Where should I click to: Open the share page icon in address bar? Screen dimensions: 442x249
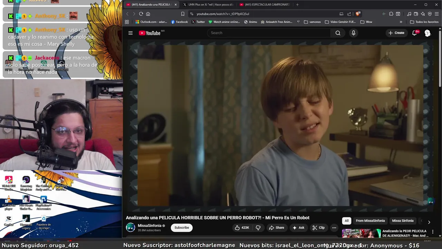[349, 14]
